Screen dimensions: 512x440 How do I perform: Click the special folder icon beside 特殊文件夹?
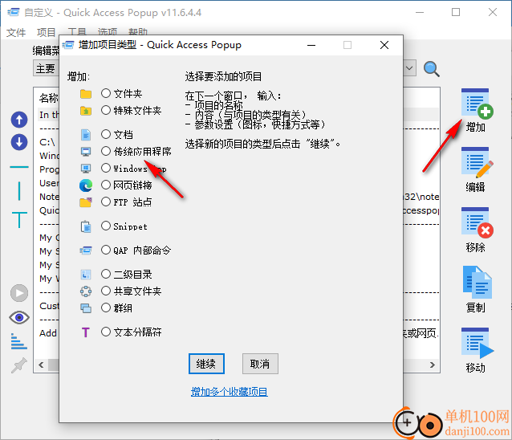(x=86, y=111)
